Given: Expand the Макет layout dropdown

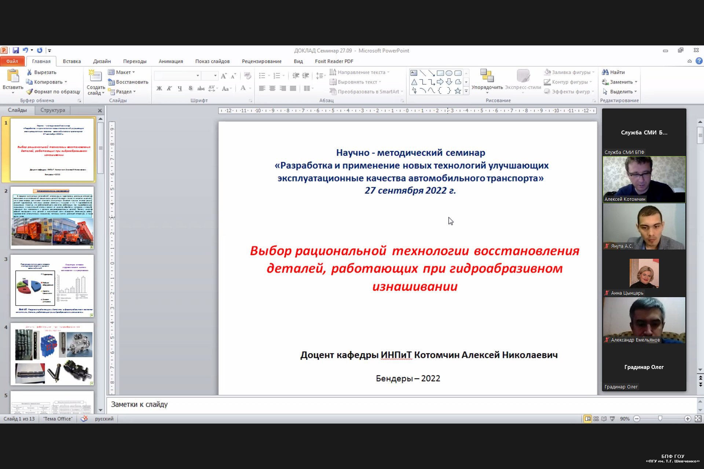Looking at the screenshot, I should pos(121,73).
